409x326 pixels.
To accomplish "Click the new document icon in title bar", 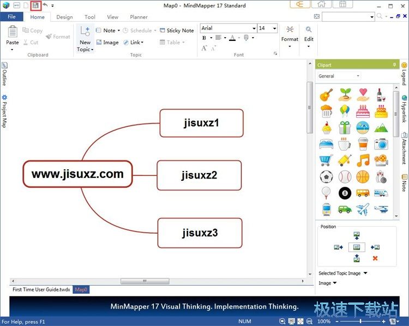I will pos(26,5).
